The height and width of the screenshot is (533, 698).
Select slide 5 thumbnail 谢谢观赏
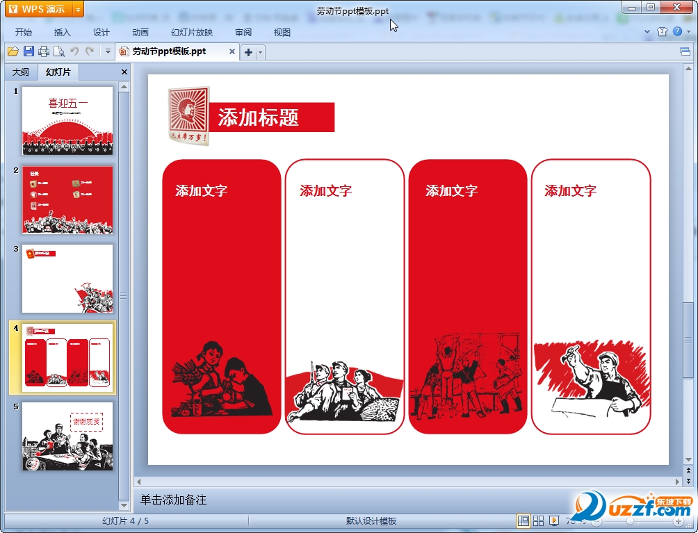click(x=67, y=436)
